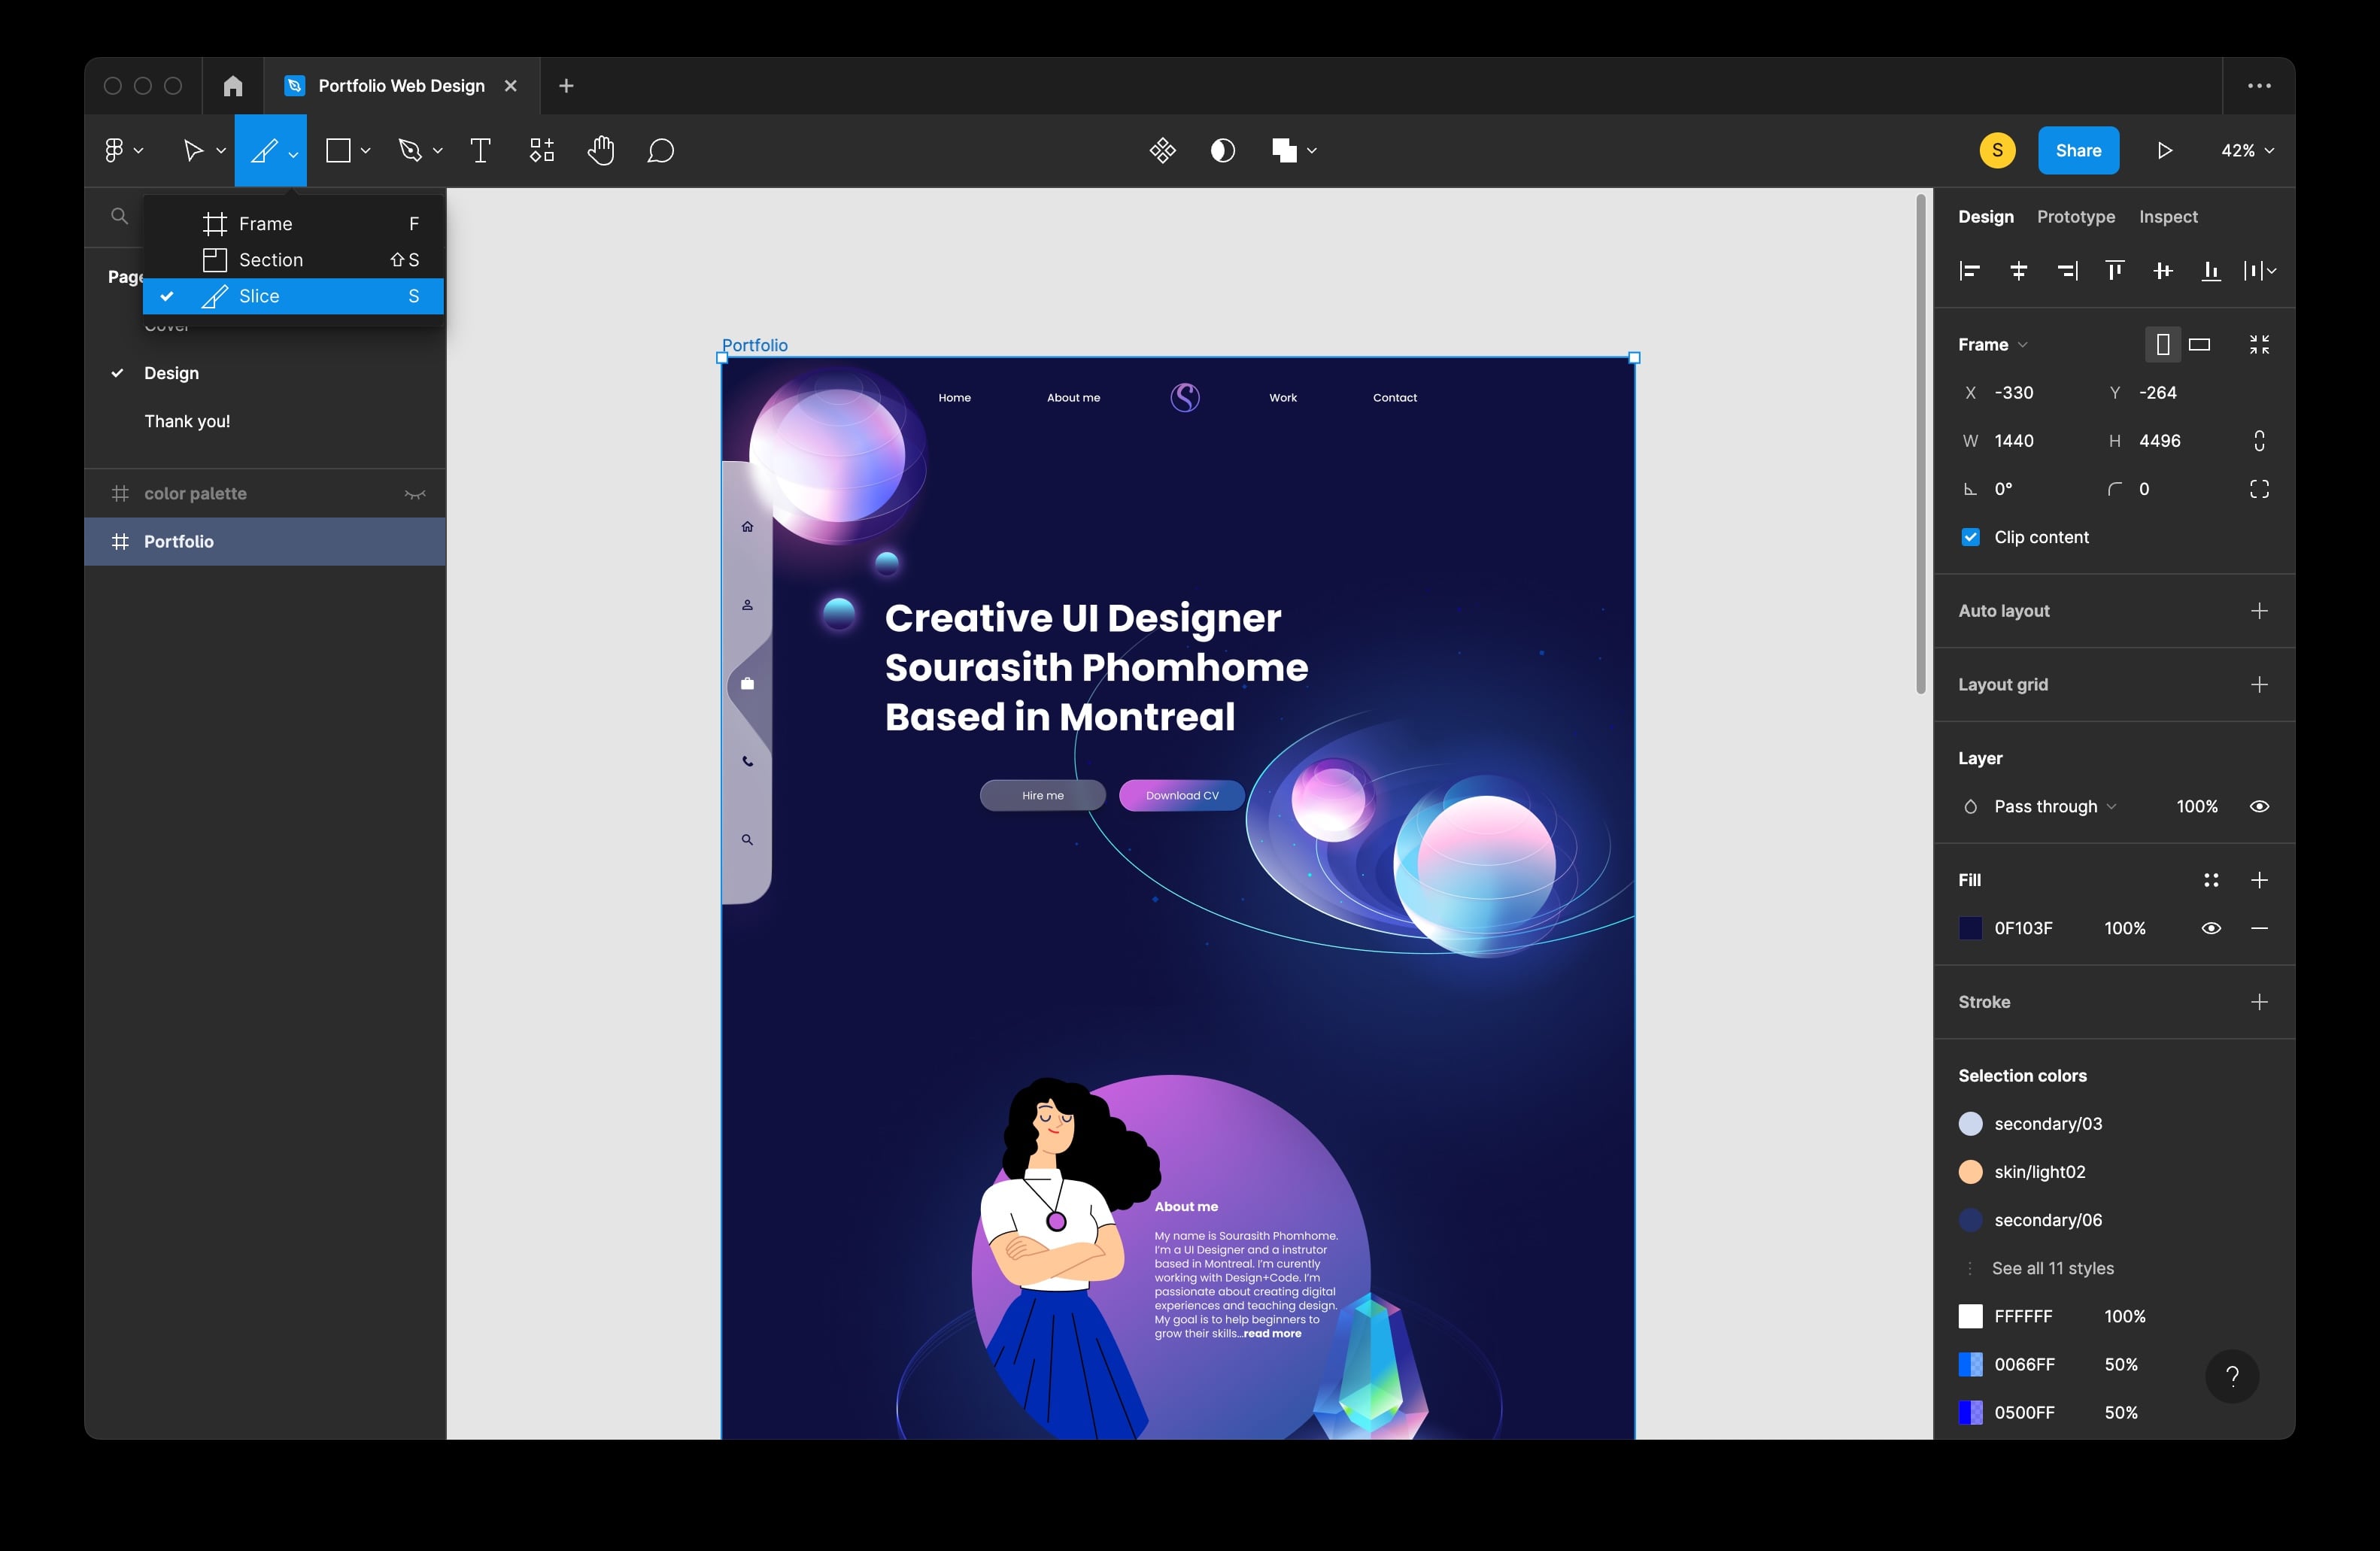
Task: Open Move tool dropdown chevron
Action: coord(221,150)
